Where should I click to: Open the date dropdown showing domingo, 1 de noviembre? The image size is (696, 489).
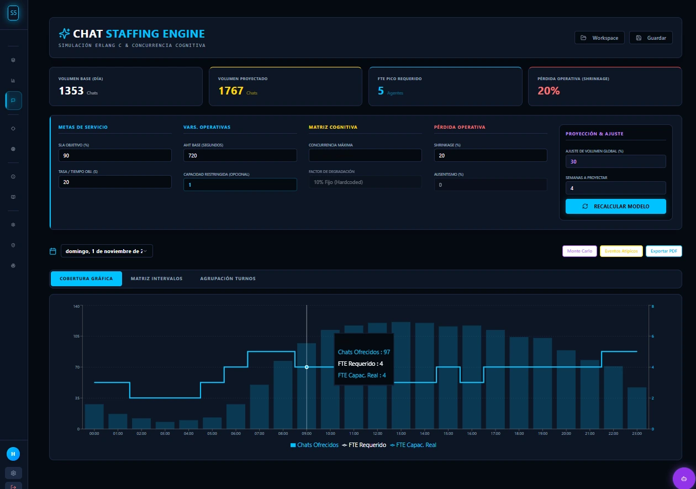coord(107,251)
